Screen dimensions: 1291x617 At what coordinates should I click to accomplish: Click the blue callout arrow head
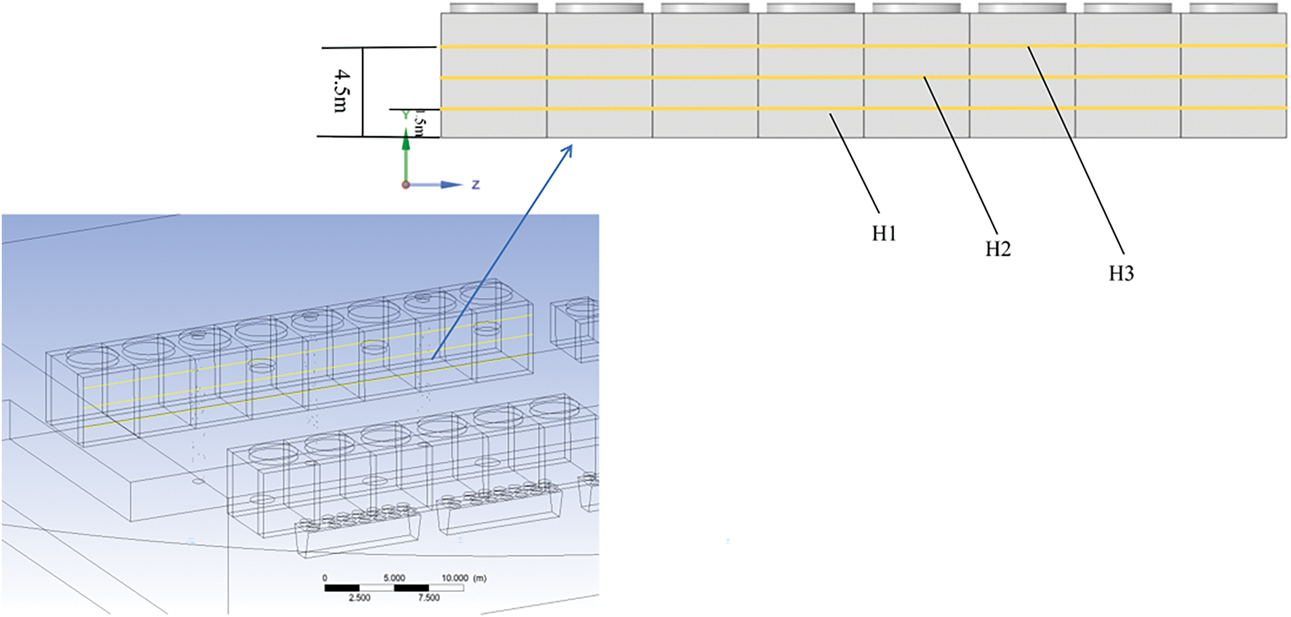click(567, 150)
